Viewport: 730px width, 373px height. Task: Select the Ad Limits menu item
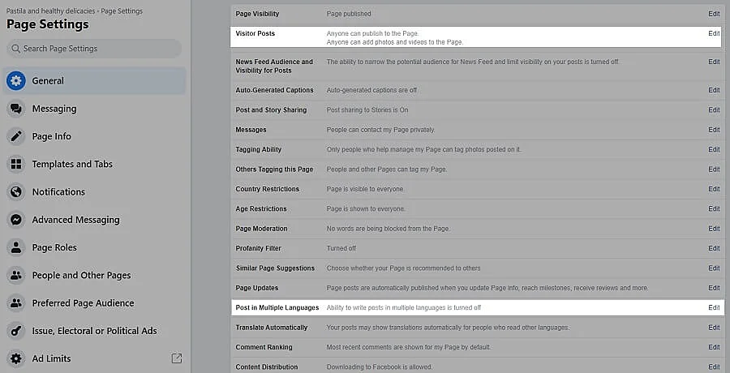click(x=51, y=358)
